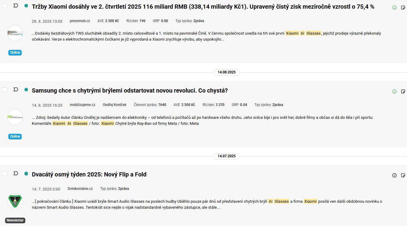The width and height of the screenshot is (407, 226).
Task: Click the Dotekománie source logo thumbnail
Action: [15, 201]
